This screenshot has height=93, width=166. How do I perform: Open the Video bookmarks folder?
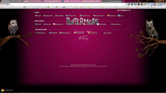click(x=77, y=7)
